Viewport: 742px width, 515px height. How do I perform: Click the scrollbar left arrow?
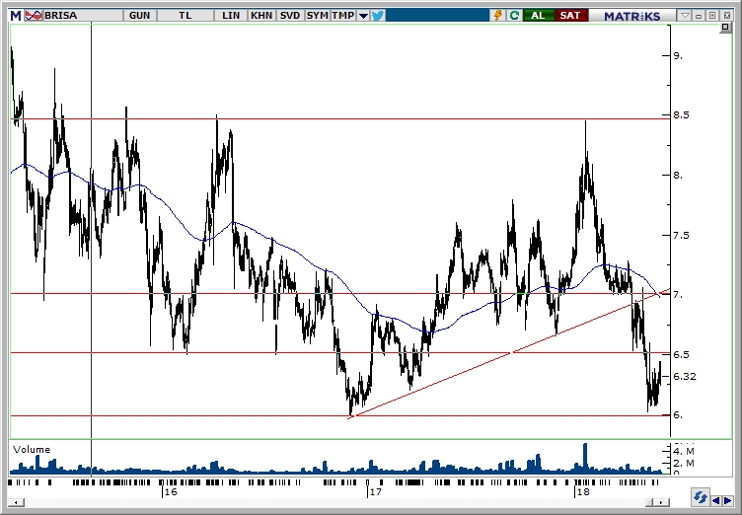coord(16,502)
